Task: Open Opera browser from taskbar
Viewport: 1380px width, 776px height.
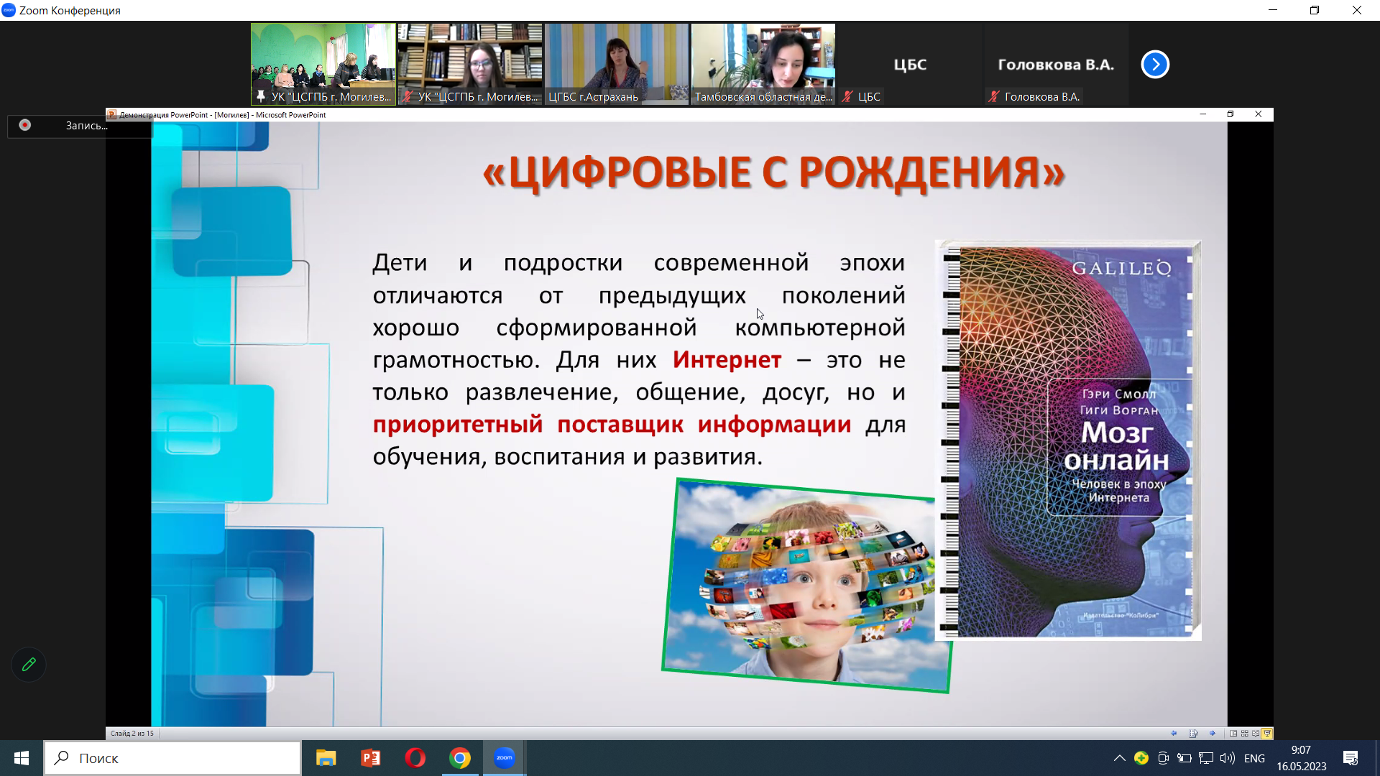Action: pyautogui.click(x=415, y=758)
